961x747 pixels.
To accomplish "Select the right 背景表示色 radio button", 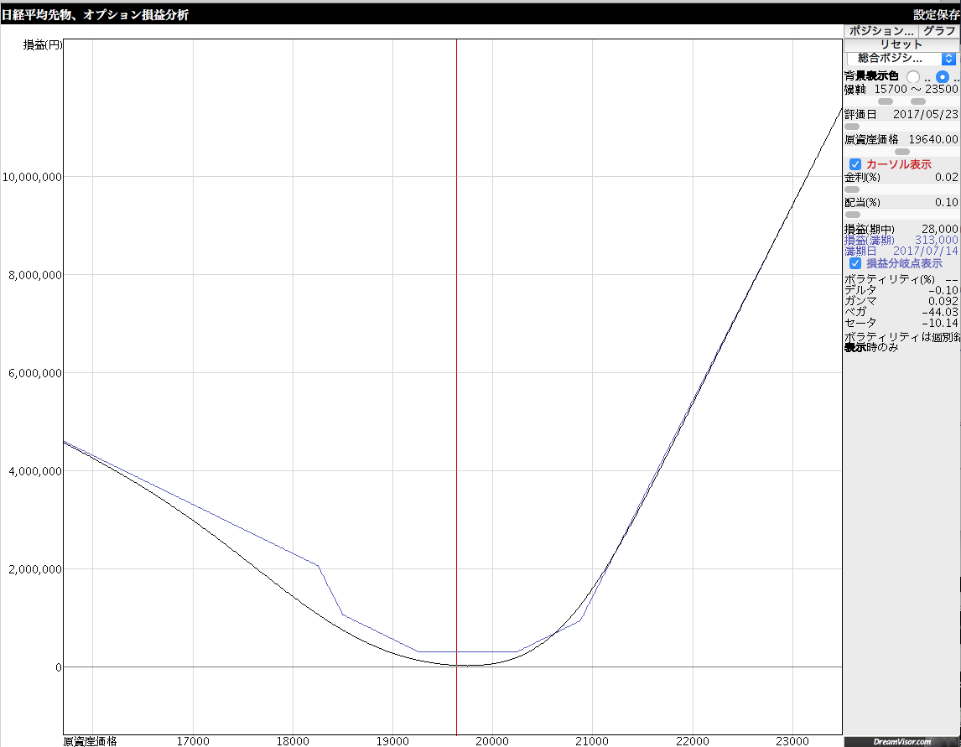I will 943,76.
